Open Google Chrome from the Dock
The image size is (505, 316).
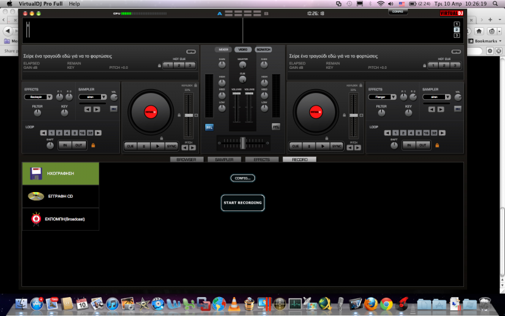click(386, 304)
